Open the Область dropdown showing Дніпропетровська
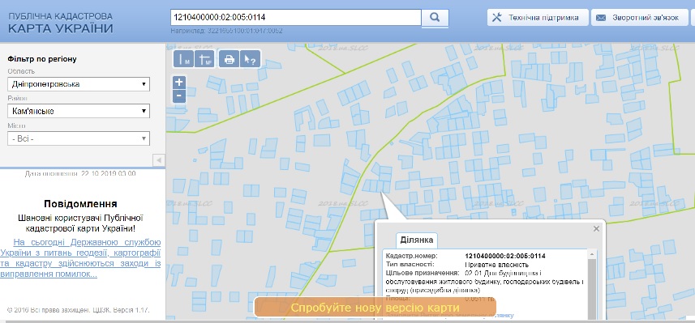The height and width of the screenshot is (323, 695). (x=79, y=84)
